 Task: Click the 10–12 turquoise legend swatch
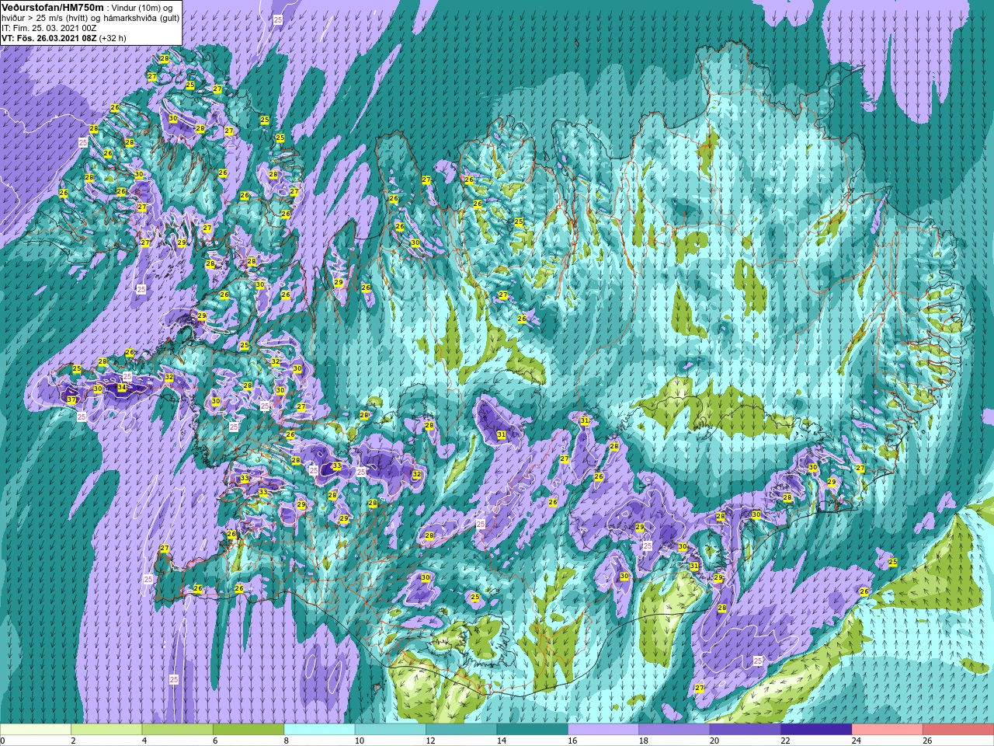[x=391, y=730]
